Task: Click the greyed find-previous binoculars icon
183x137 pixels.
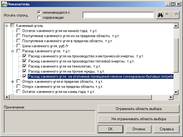Action: pyautogui.click(x=168, y=15)
